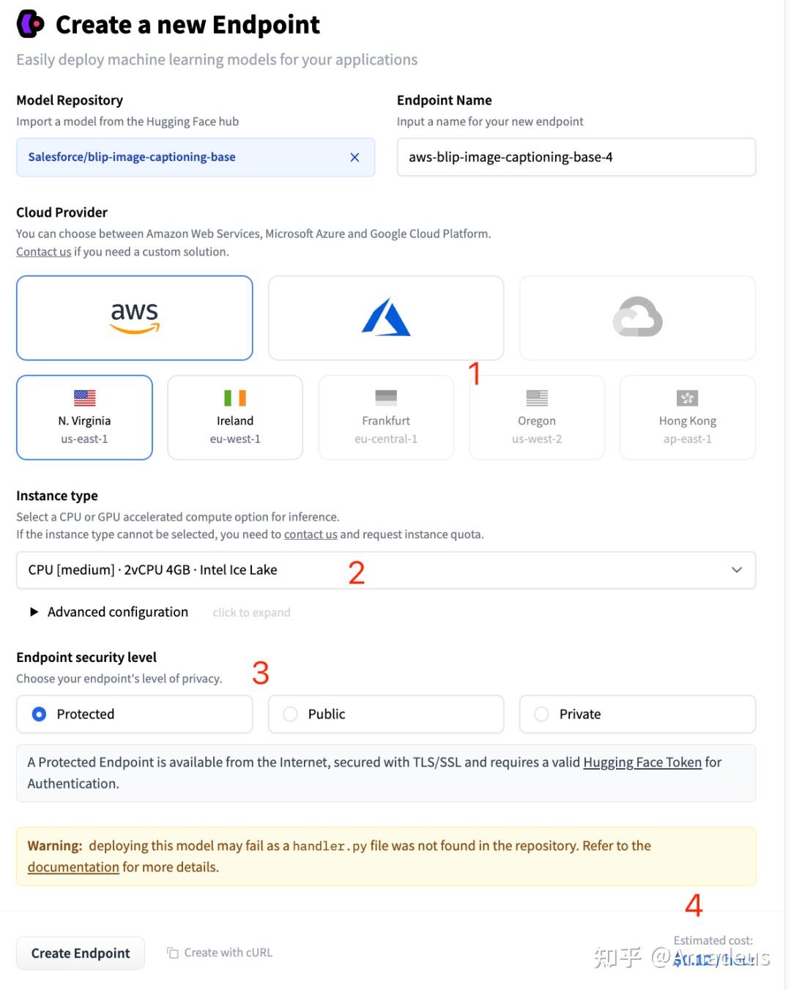Clear the selected model with X icon
791x990 pixels.
[354, 157]
